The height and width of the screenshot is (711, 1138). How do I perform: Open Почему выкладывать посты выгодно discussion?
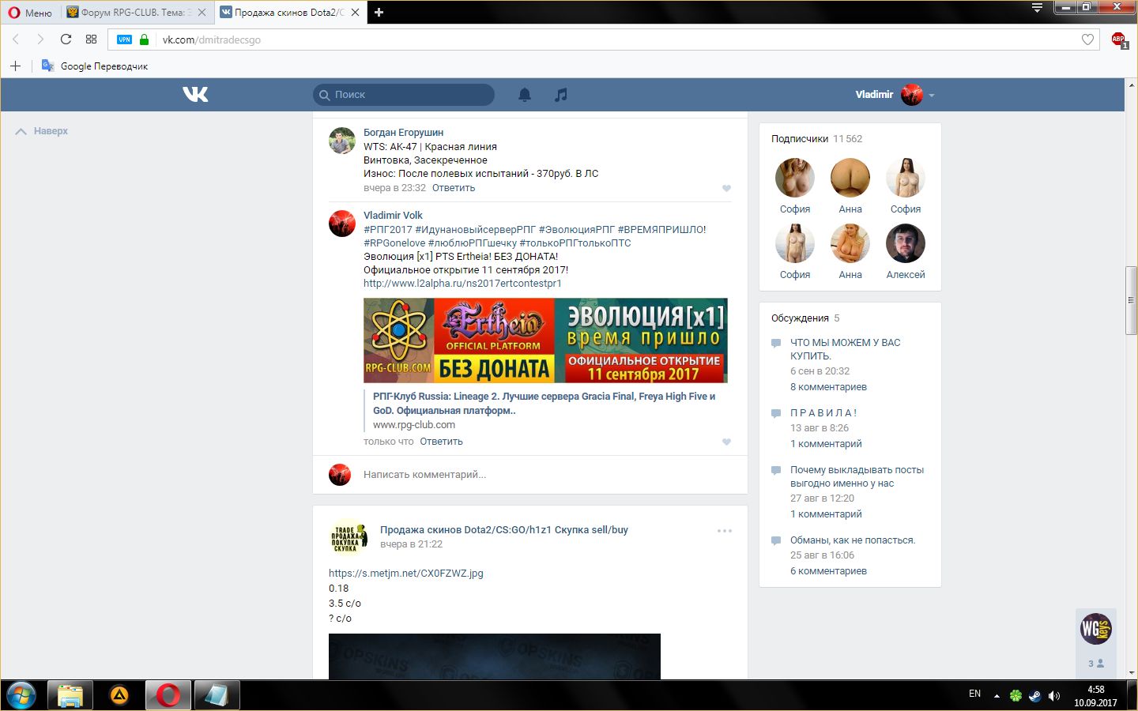pyautogui.click(x=857, y=476)
